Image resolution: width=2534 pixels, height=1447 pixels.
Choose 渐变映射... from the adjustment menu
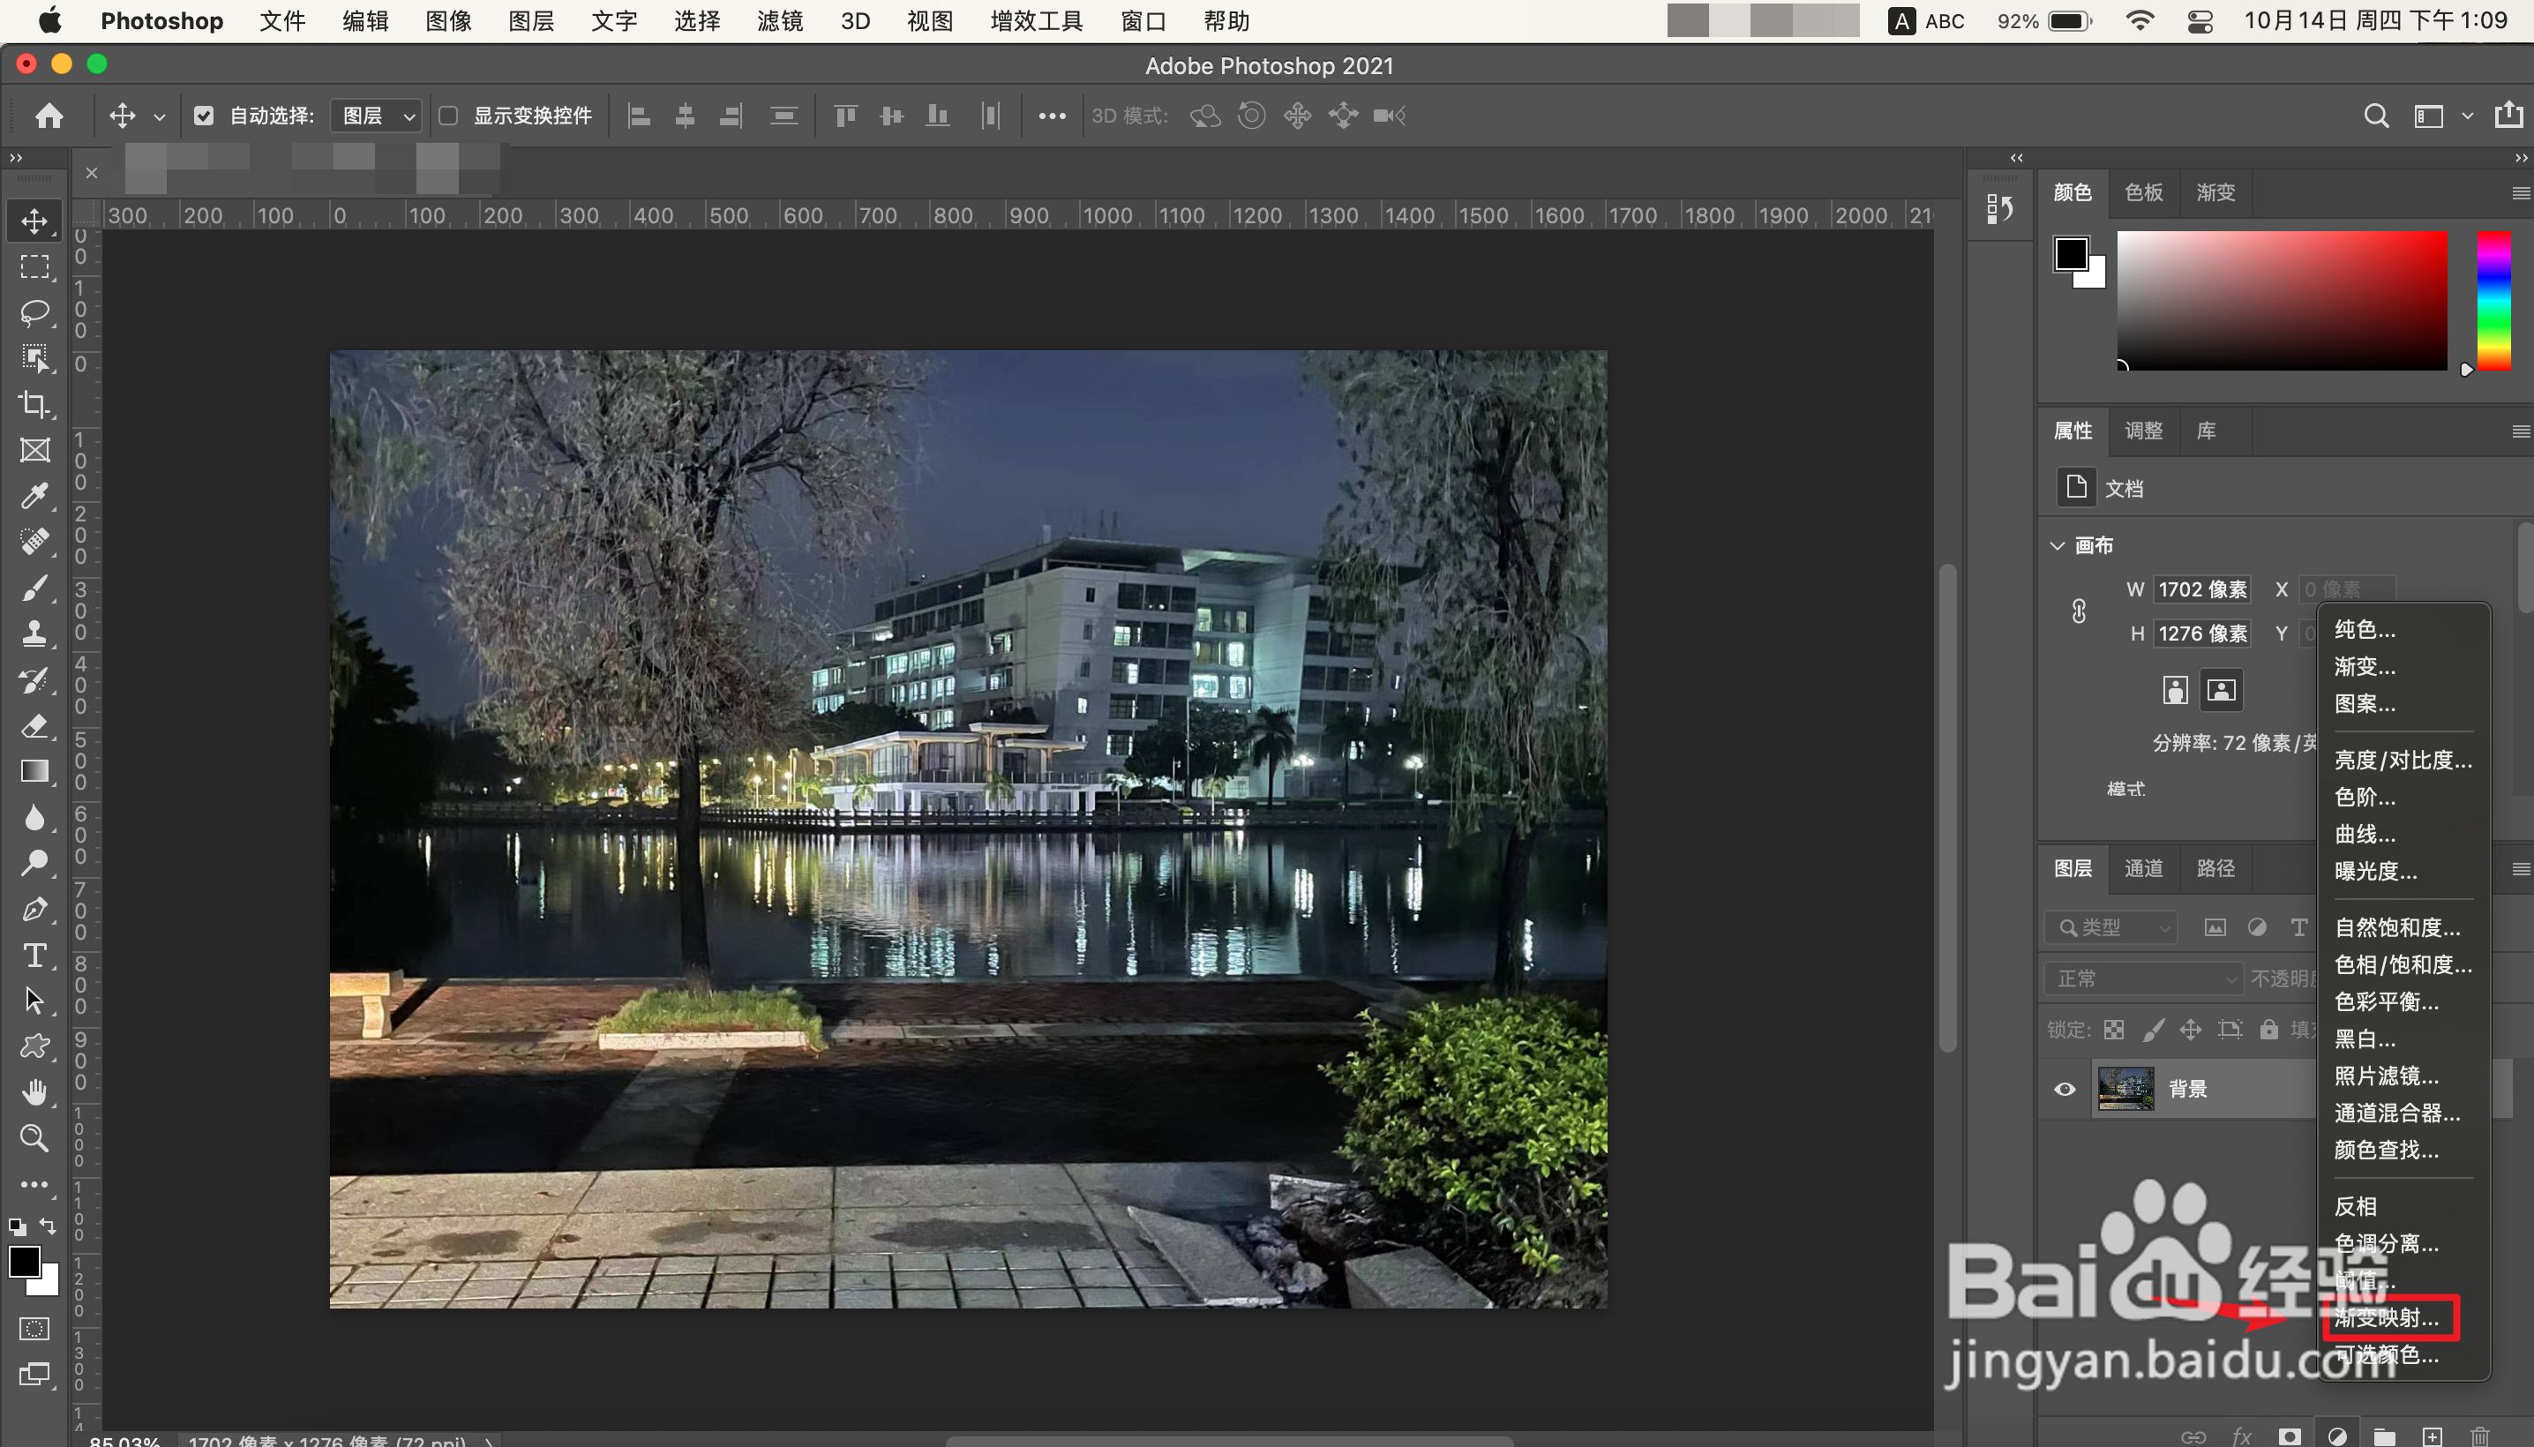point(2386,1318)
